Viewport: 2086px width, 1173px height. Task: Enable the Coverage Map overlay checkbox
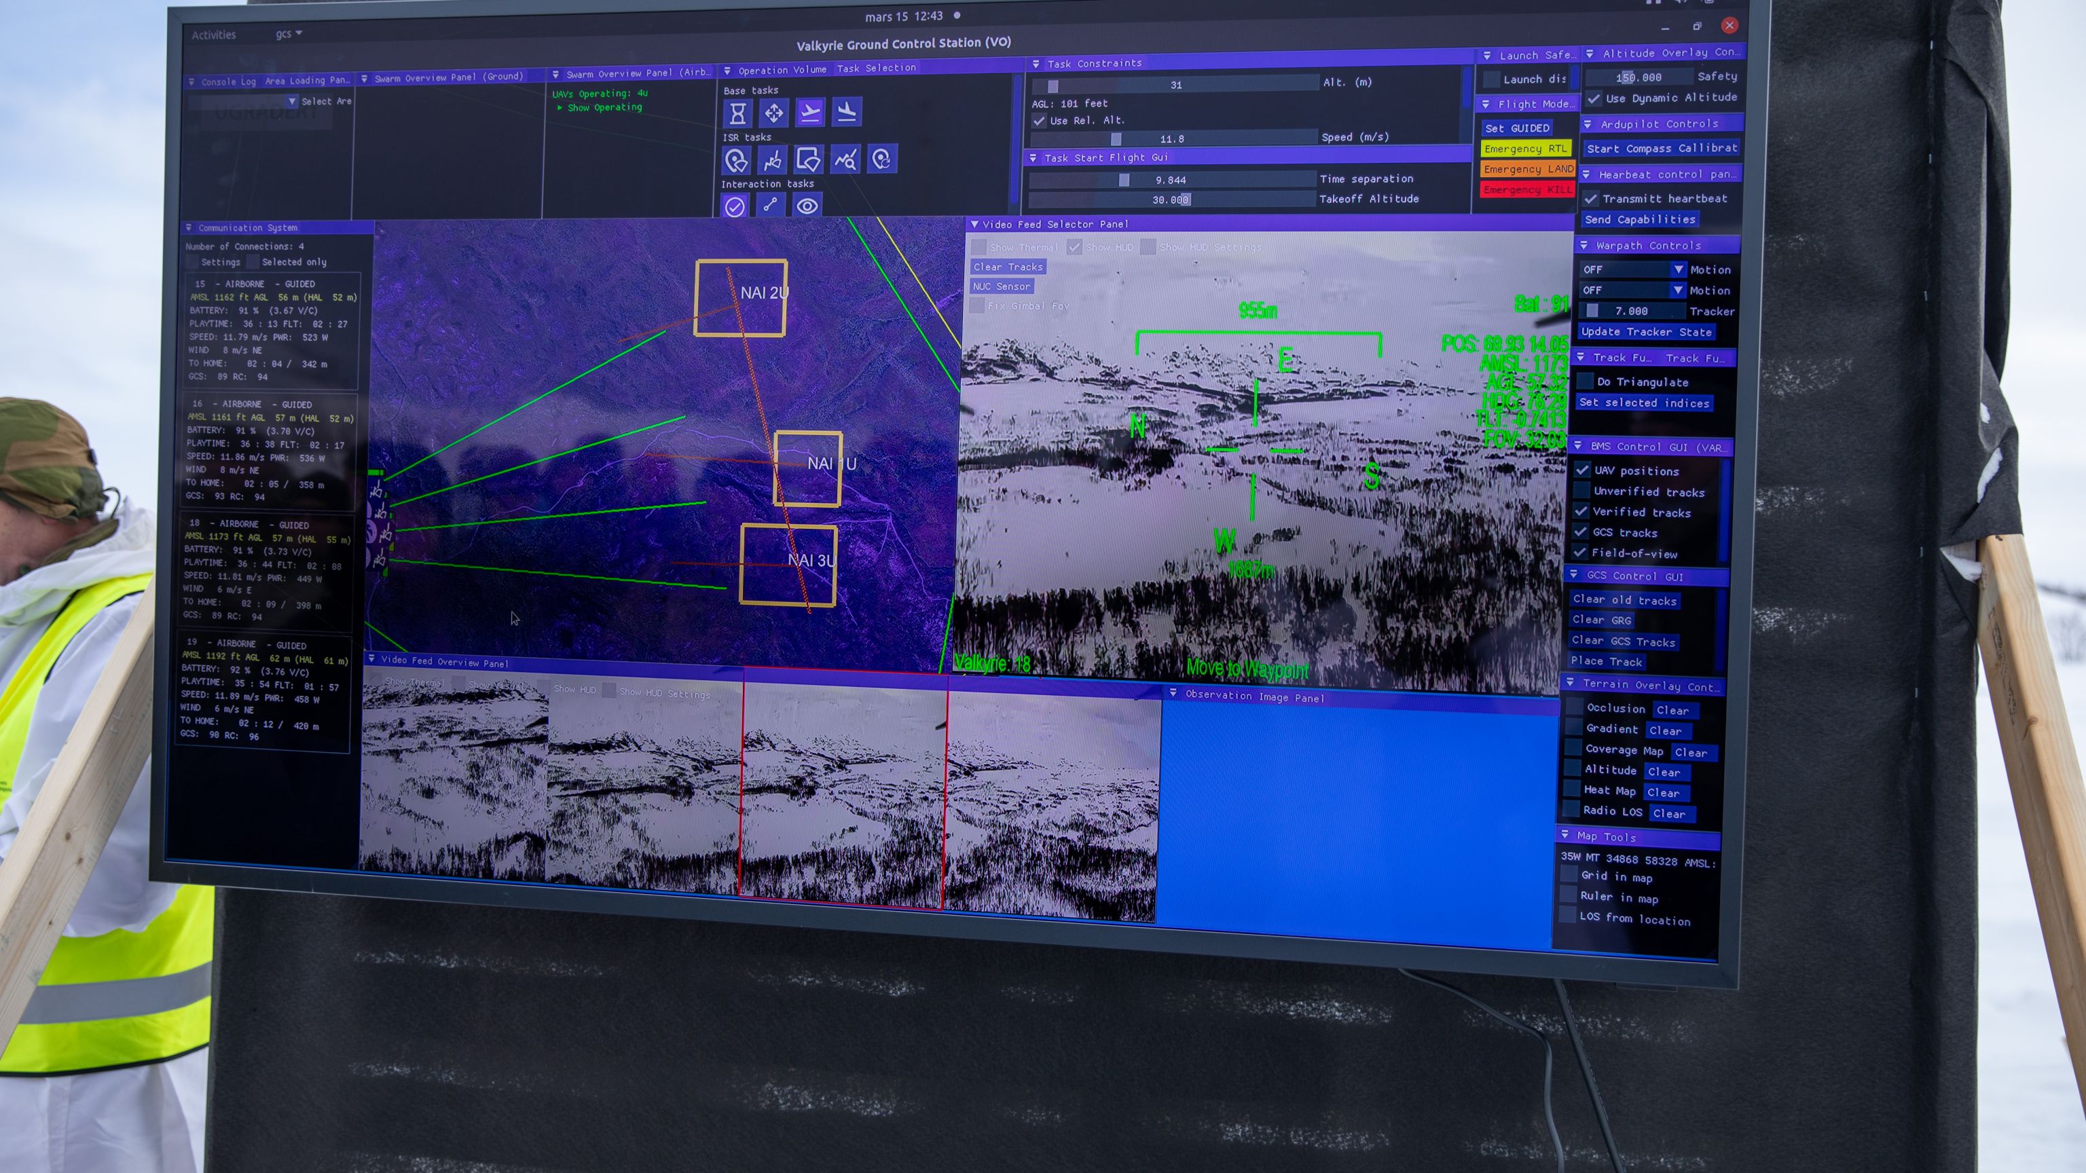[1573, 748]
